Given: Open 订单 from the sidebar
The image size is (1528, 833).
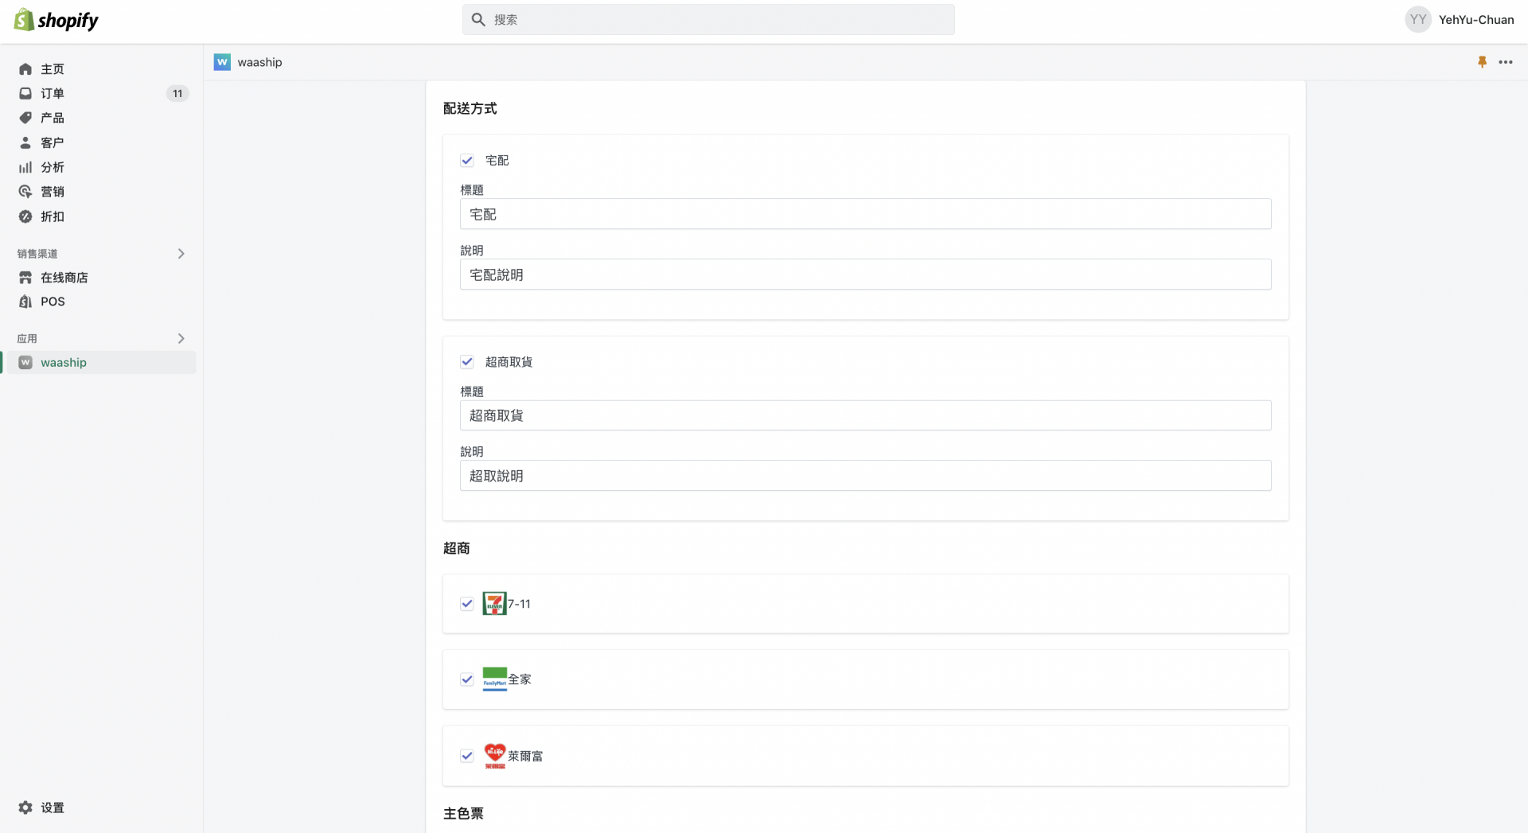Looking at the screenshot, I should 53,93.
